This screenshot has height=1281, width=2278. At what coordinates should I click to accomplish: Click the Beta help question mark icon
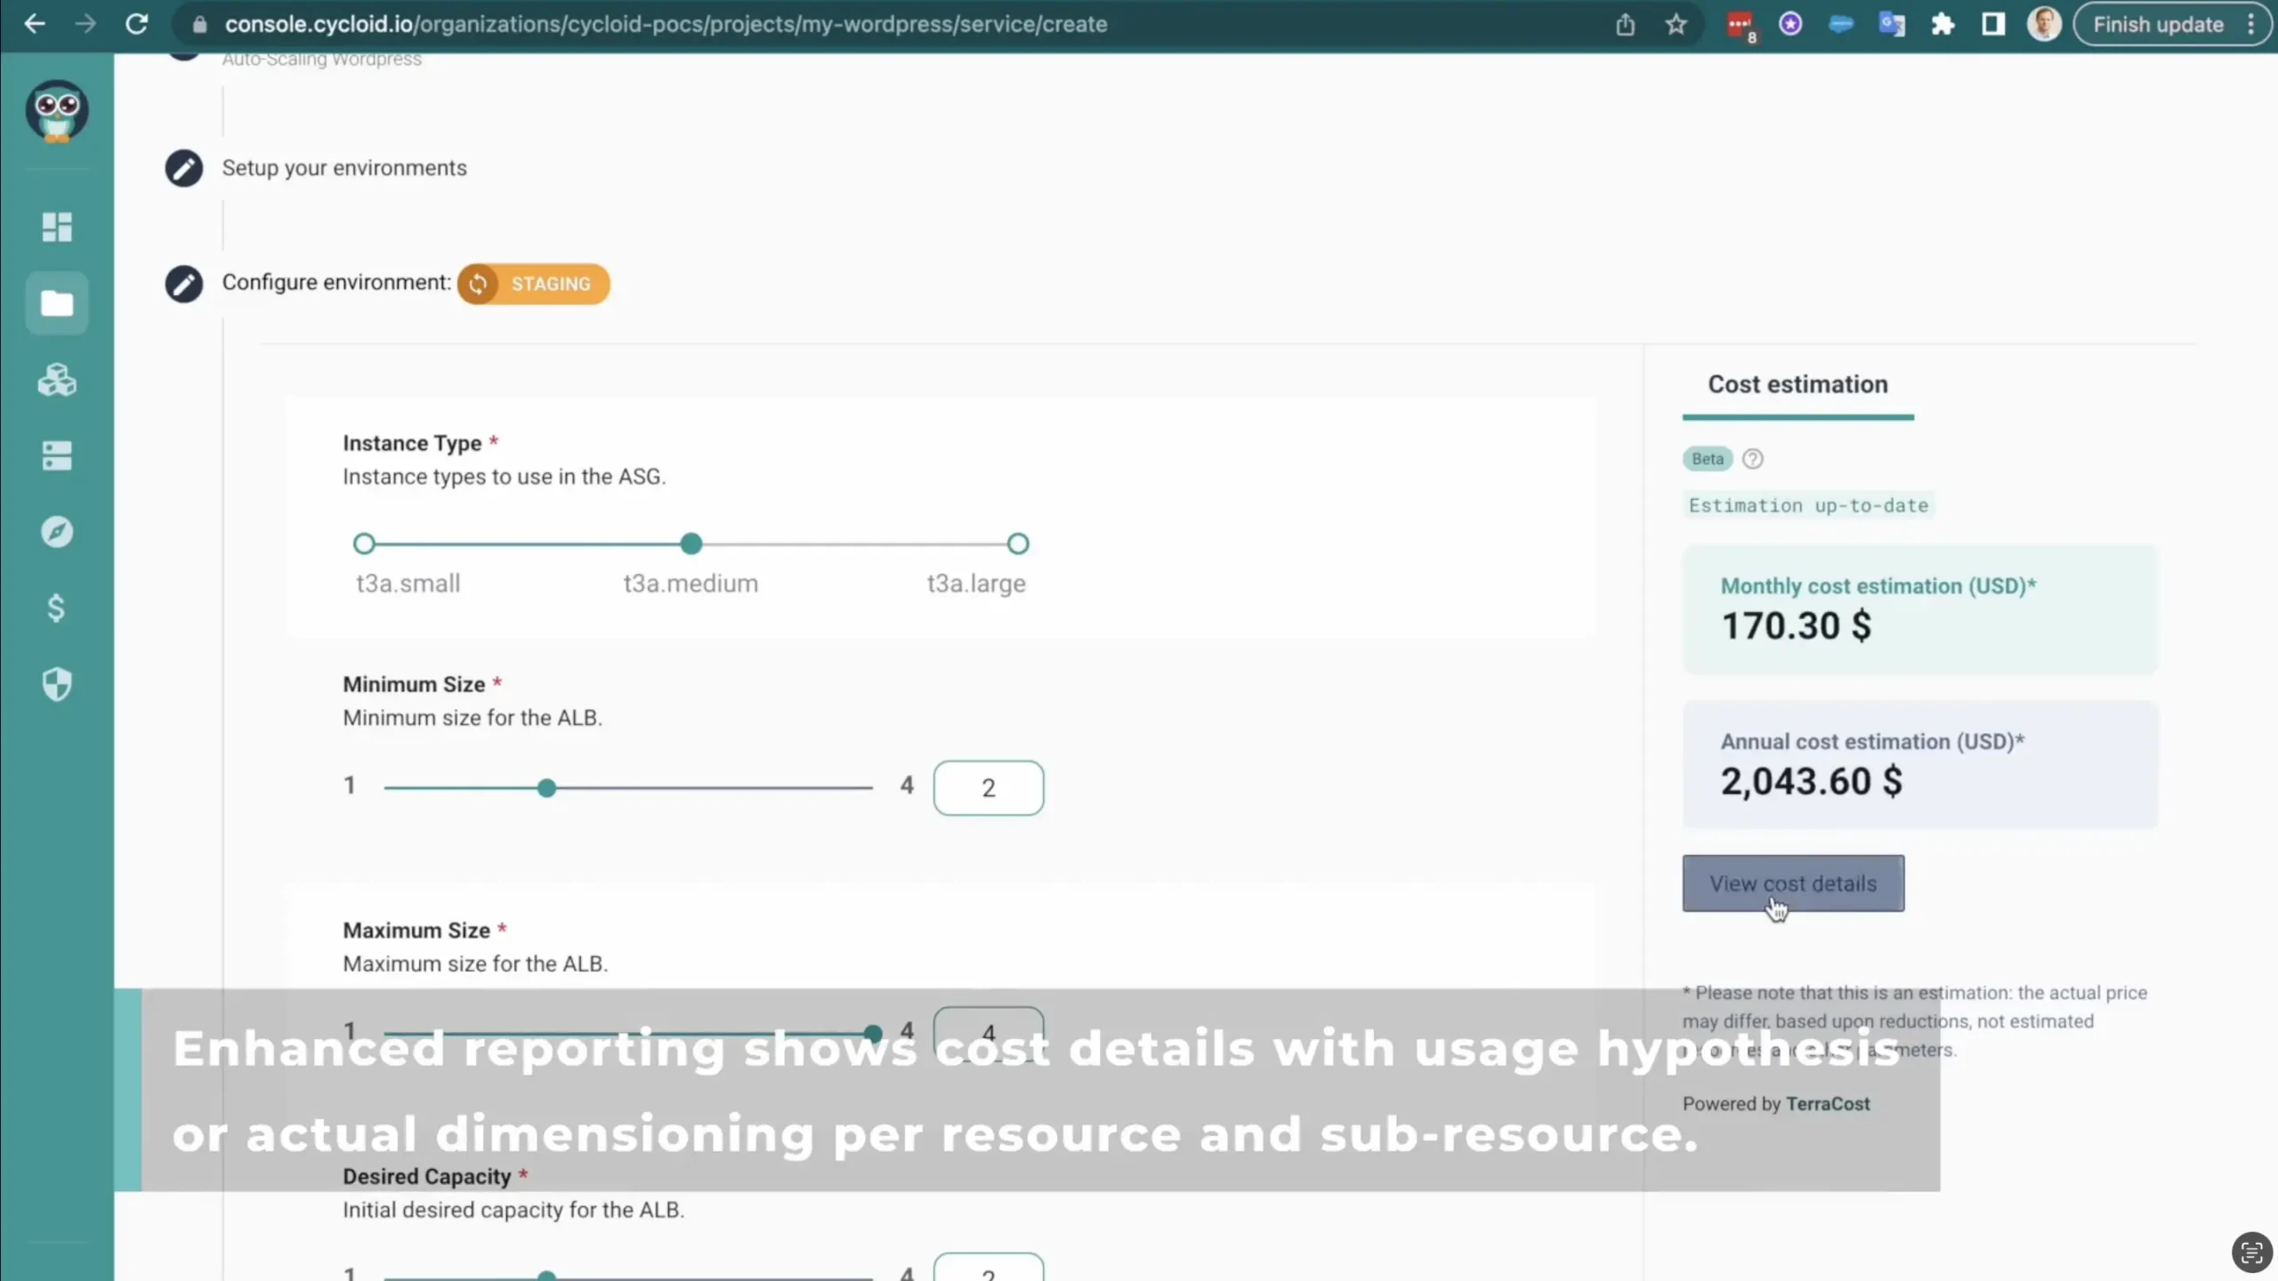(1752, 459)
